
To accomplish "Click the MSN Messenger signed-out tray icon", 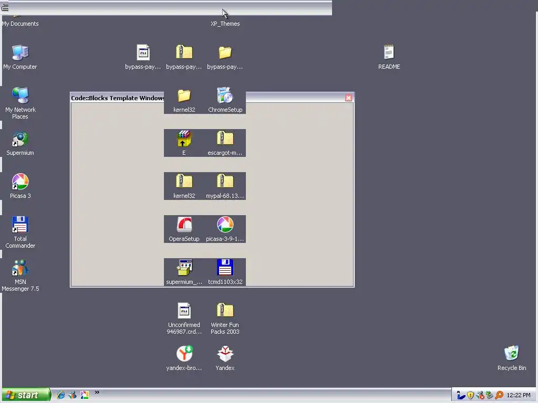I will tap(480, 396).
